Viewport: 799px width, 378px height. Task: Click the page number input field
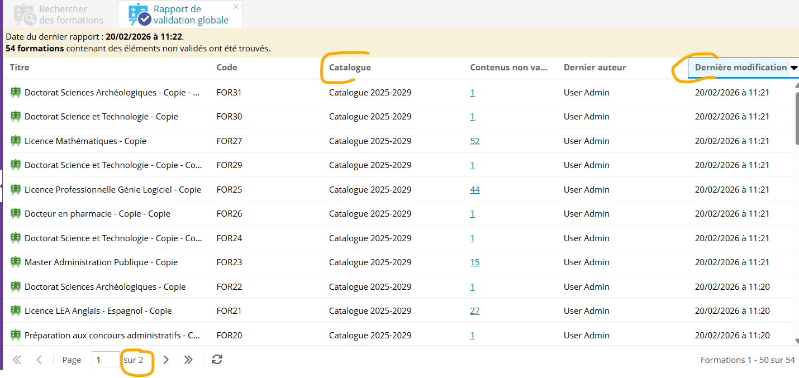point(105,360)
